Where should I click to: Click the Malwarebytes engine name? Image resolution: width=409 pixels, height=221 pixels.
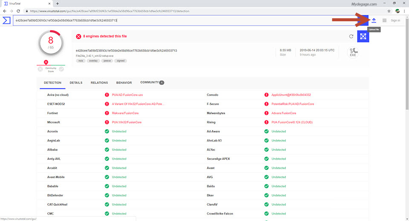tap(216, 113)
